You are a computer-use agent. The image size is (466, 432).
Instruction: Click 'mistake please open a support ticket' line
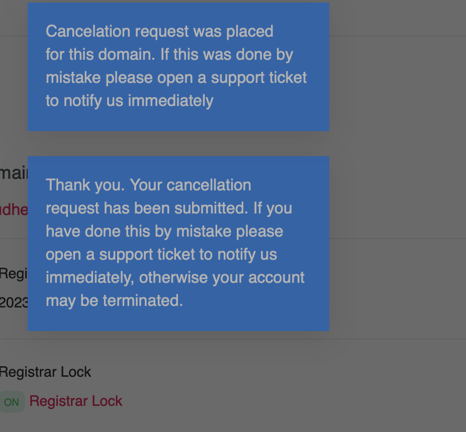tap(176, 77)
